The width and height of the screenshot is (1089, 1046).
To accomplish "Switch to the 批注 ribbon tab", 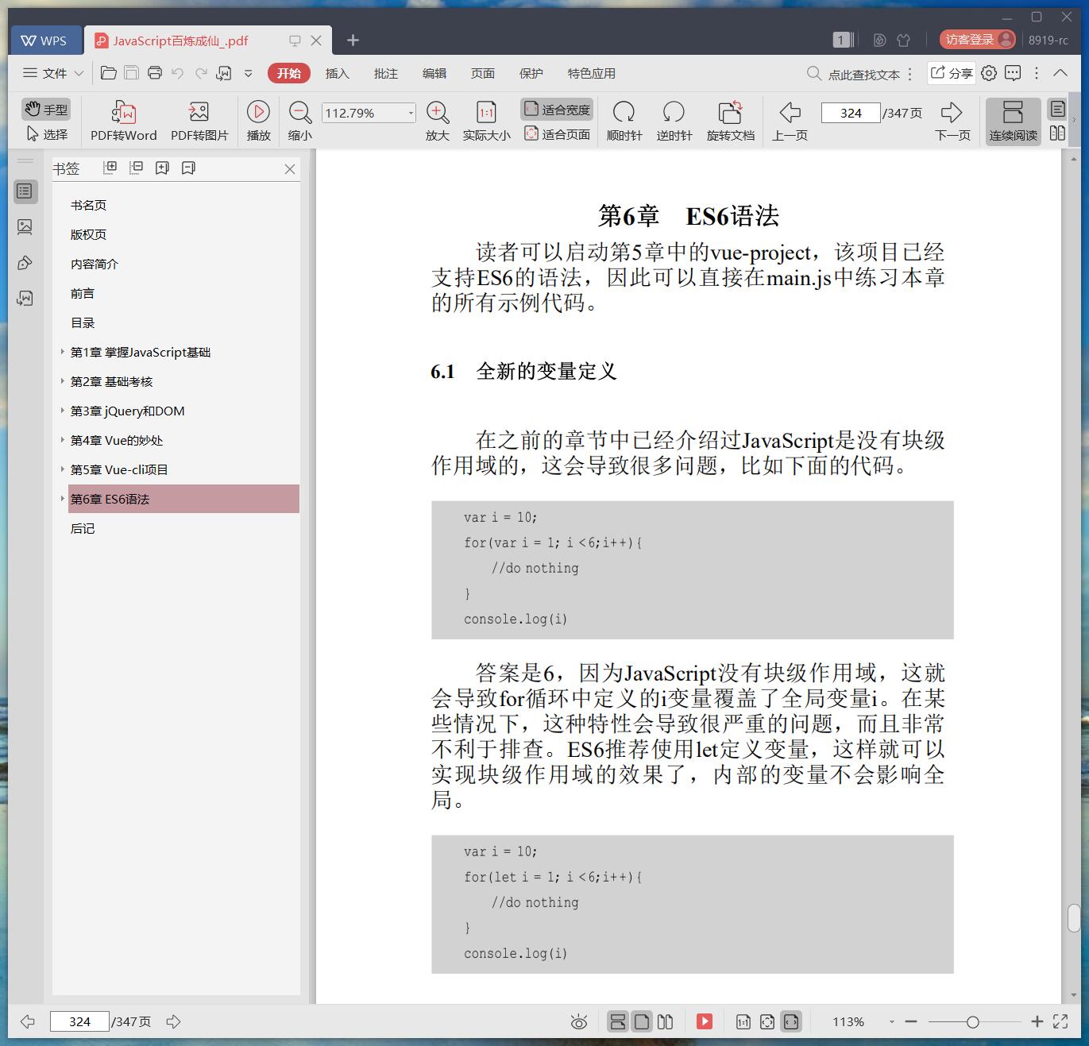I will click(385, 73).
